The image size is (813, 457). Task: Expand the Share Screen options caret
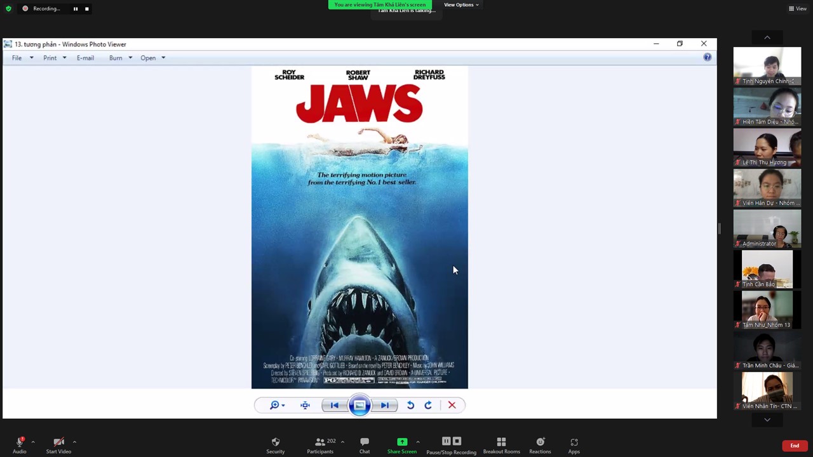pyautogui.click(x=417, y=442)
